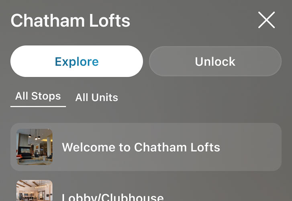This screenshot has width=292, height=201.
Task: Choose the white Explore segment
Action: (x=77, y=62)
